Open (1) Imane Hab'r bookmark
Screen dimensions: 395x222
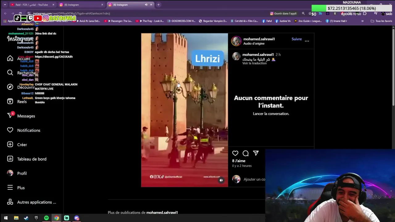click(x=336, y=21)
